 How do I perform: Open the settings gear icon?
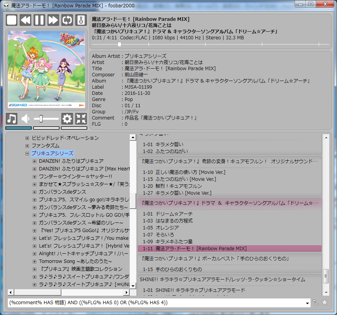point(67,119)
